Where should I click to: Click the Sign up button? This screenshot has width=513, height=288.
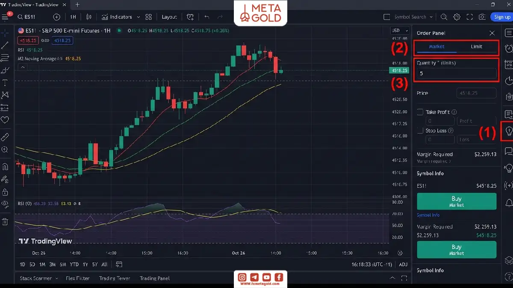click(x=502, y=17)
